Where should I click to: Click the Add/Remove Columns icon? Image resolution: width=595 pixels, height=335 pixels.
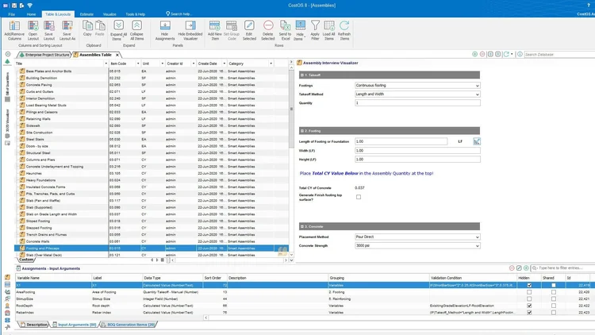(14, 26)
